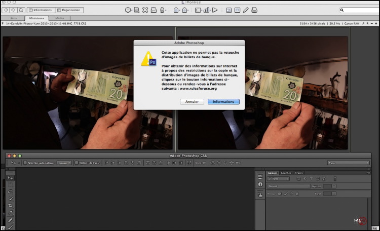This screenshot has width=380, height=231.
Task: Collapse the file path disclosure triangle
Action: pyautogui.click(x=3, y=23)
